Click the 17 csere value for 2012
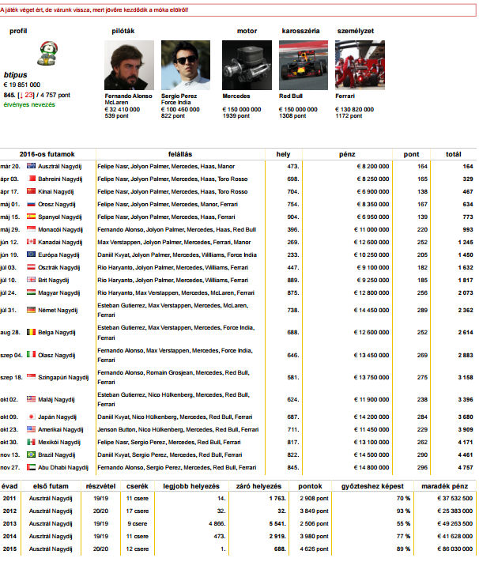The height and width of the screenshot is (562, 479). pyautogui.click(x=138, y=511)
